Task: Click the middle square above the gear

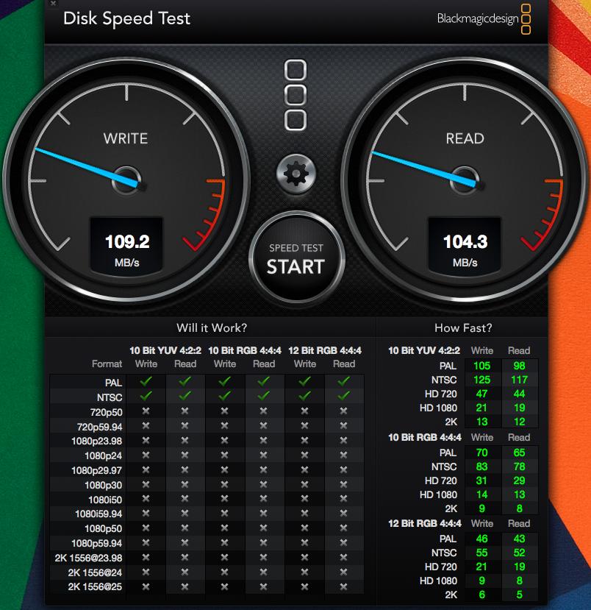Action: tap(295, 96)
